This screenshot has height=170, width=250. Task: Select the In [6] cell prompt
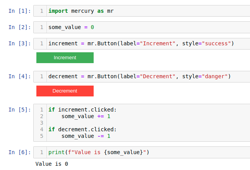click(20, 152)
